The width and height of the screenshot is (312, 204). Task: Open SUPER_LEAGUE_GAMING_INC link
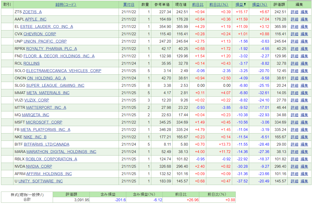tap(55, 86)
